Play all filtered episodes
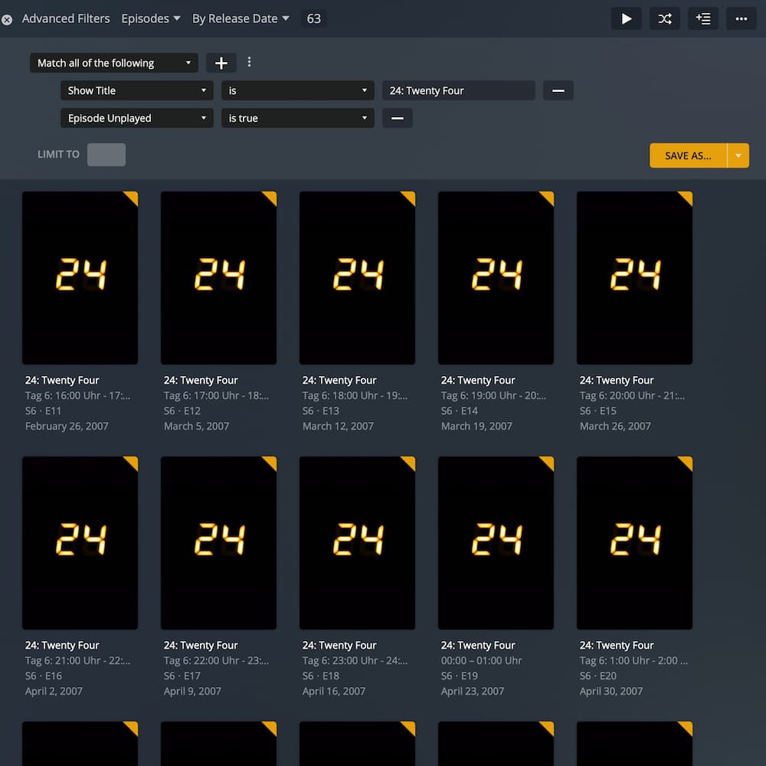Viewport: 766px width, 766px height. (627, 19)
